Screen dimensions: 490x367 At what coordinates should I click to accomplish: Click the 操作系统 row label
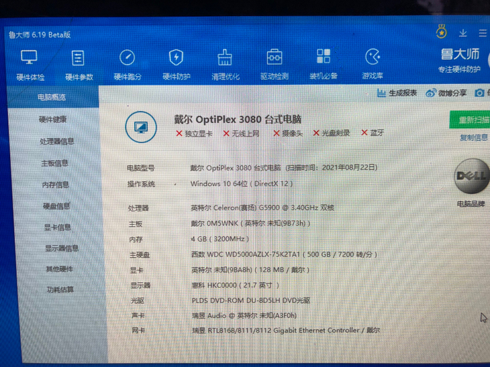tap(141, 184)
